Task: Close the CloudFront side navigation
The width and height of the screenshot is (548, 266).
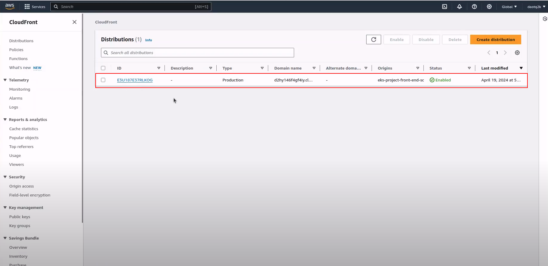Action: click(x=74, y=22)
